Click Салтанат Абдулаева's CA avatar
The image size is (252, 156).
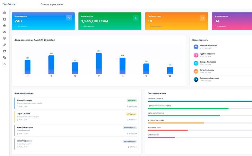click(196, 80)
